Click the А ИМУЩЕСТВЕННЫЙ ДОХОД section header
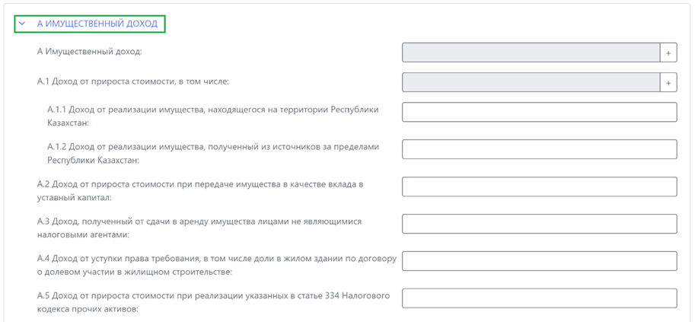This screenshot has width=695, height=322. pyautogui.click(x=97, y=24)
